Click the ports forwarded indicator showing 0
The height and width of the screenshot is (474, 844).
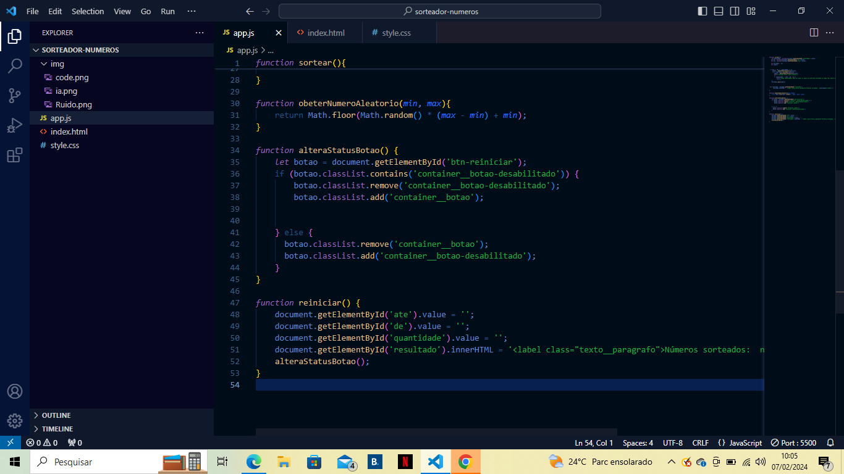[75, 443]
